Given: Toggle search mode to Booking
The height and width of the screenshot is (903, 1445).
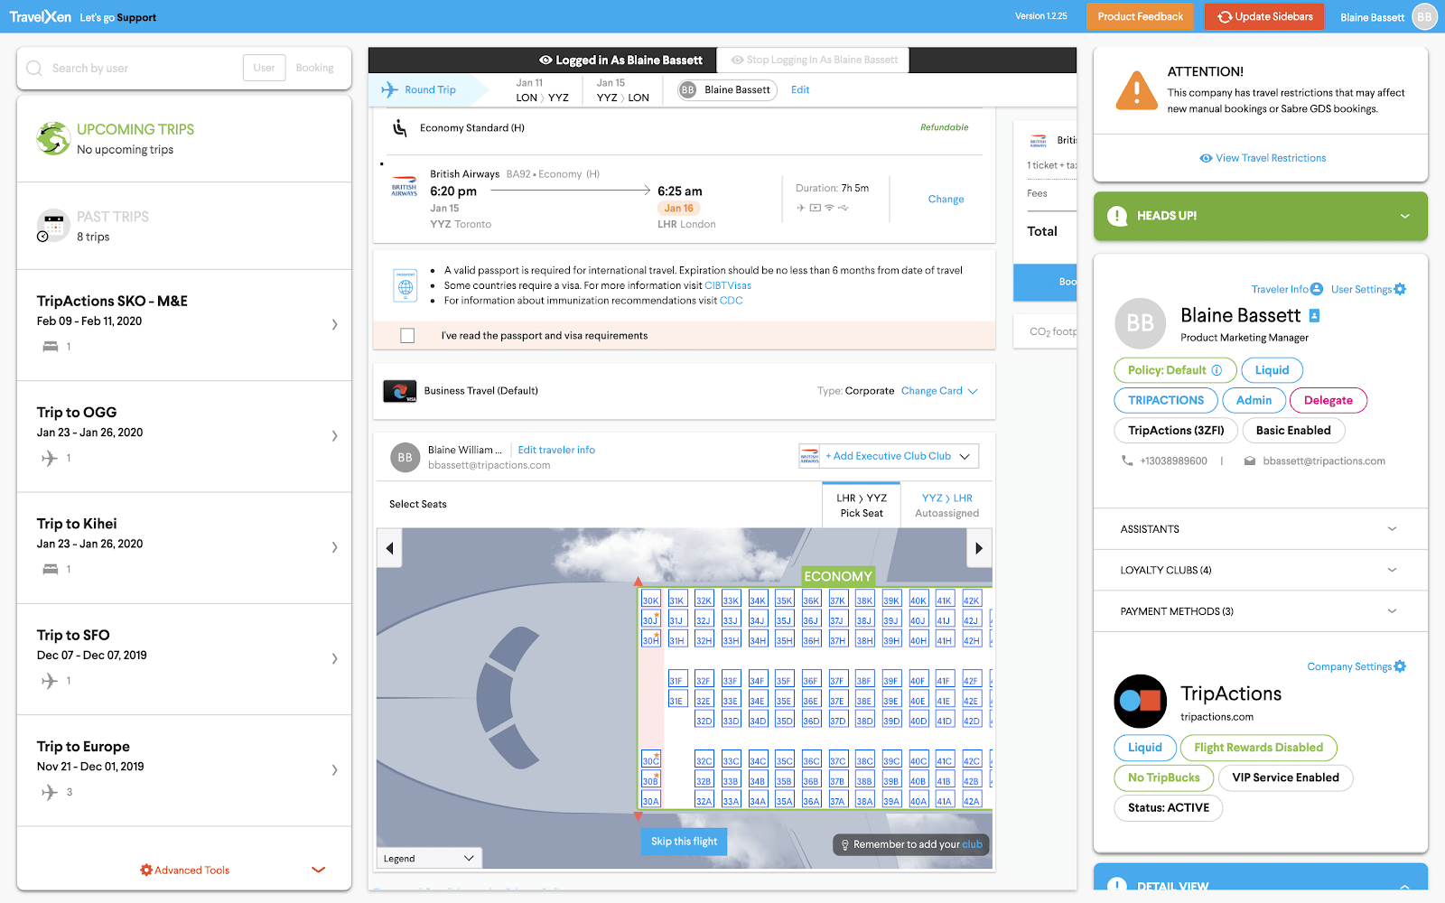Looking at the screenshot, I should (x=314, y=68).
